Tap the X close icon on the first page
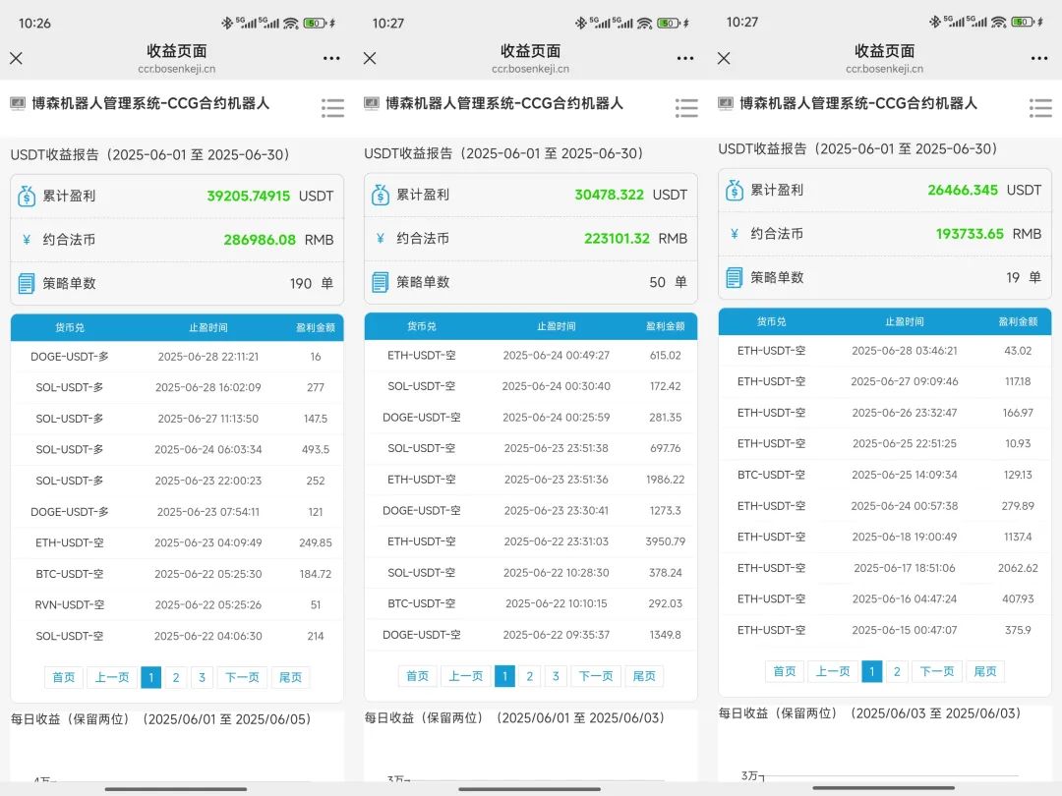 pyautogui.click(x=15, y=59)
